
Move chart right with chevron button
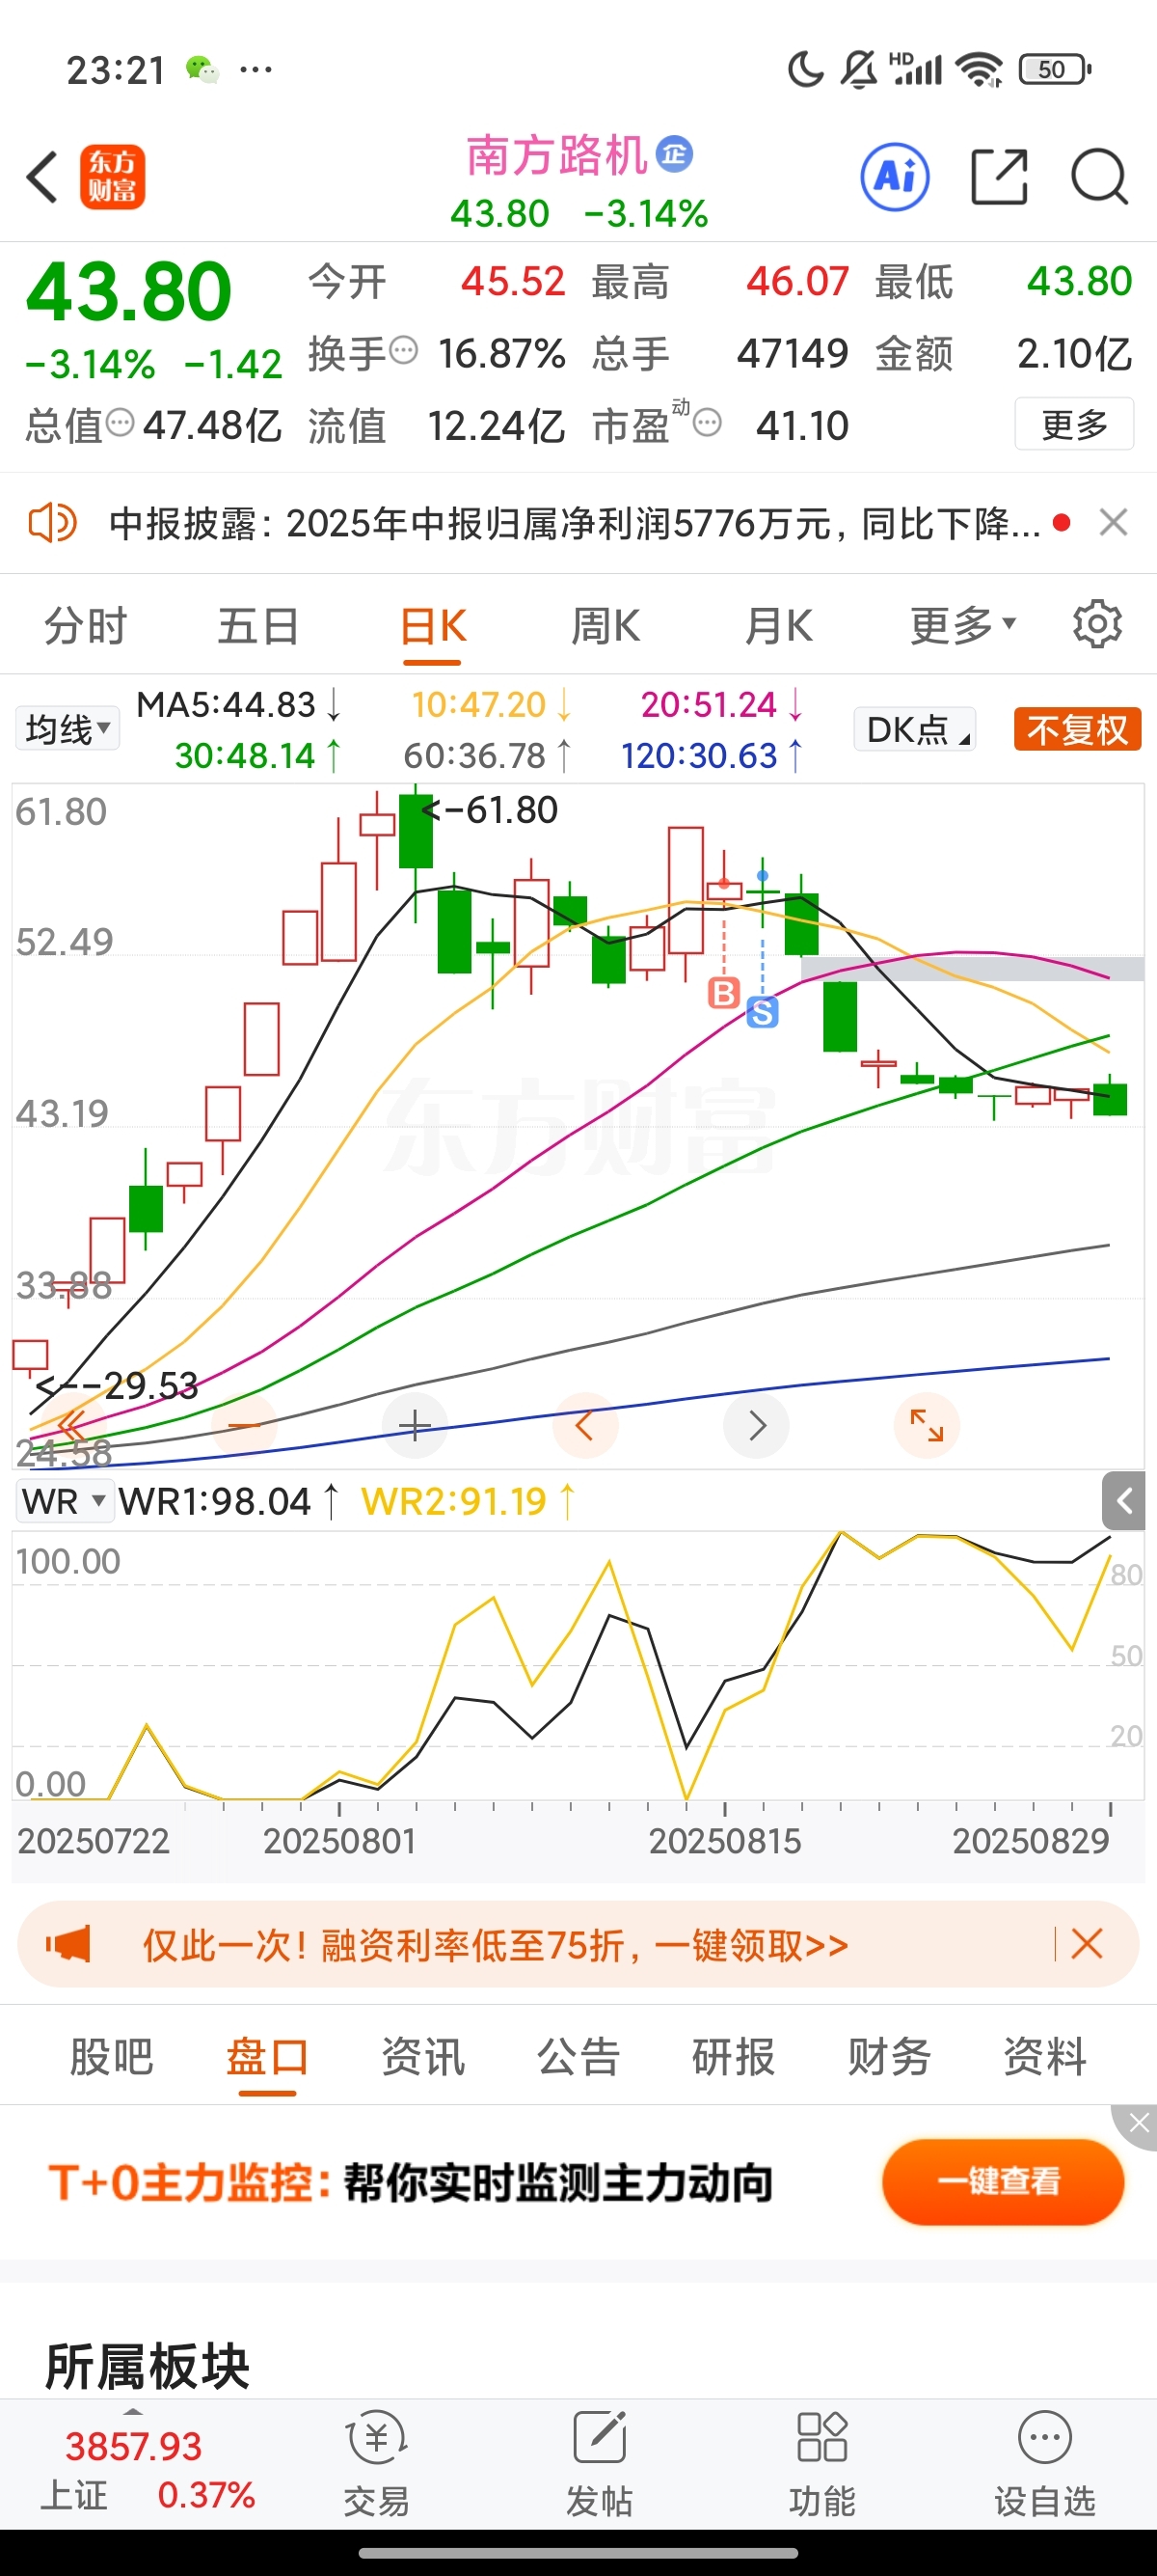[756, 1425]
